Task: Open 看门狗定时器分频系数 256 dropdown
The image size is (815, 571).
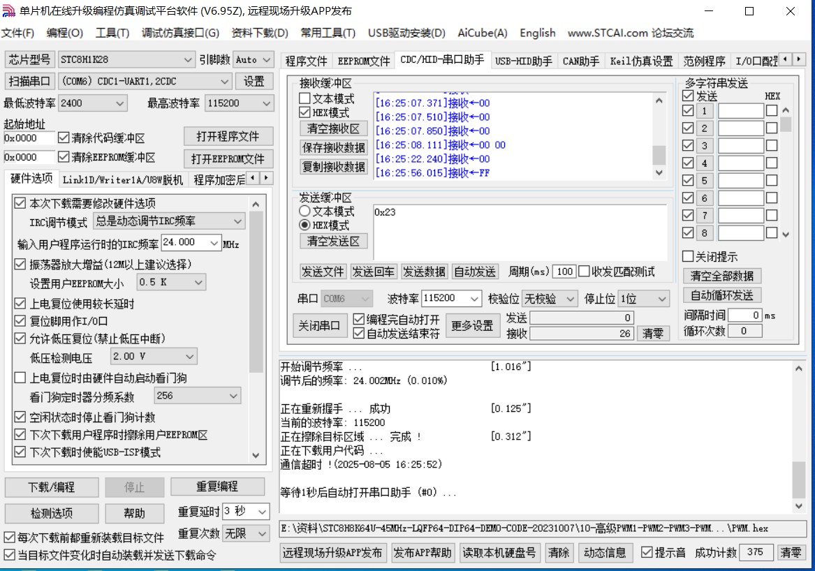Action: [x=198, y=396]
